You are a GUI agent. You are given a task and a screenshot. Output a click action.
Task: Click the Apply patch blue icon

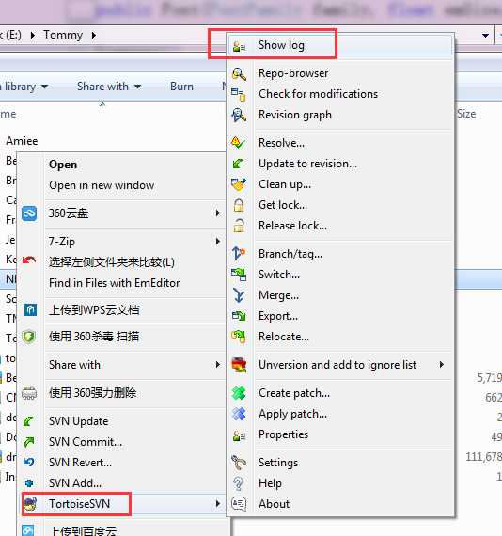[239, 414]
